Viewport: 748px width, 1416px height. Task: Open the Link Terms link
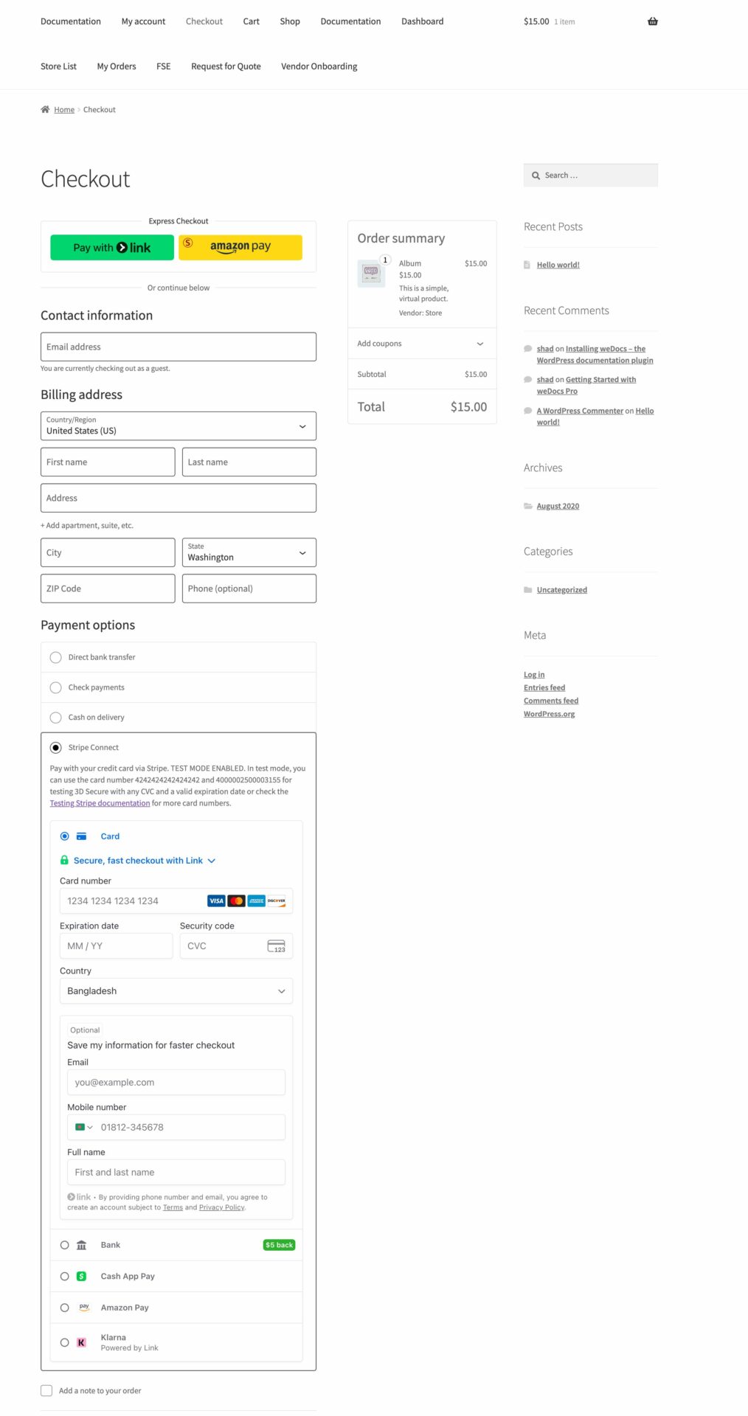coord(173,1207)
